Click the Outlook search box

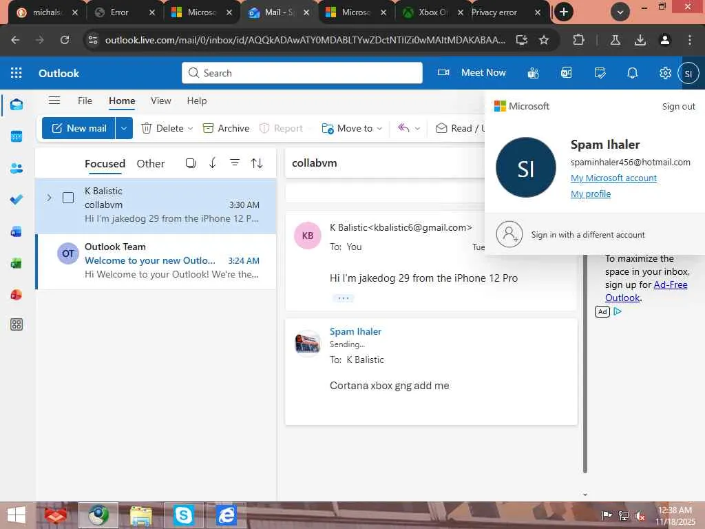[302, 73]
